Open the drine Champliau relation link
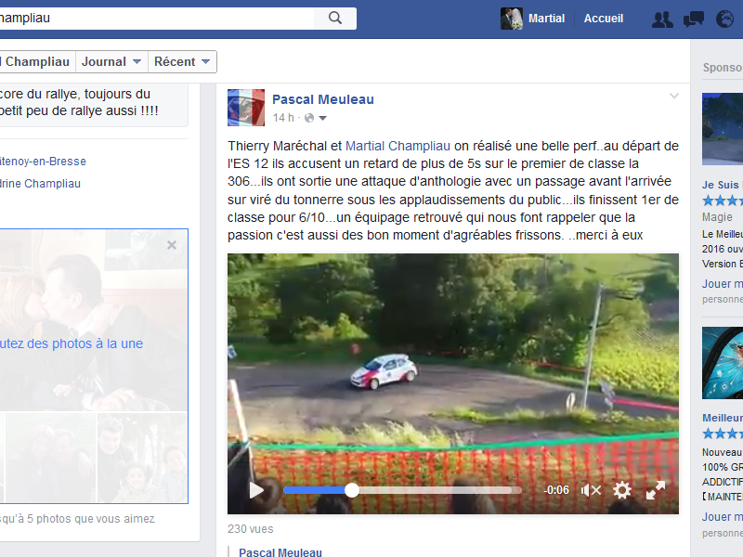Screen dimensions: 743x557 click(x=40, y=184)
